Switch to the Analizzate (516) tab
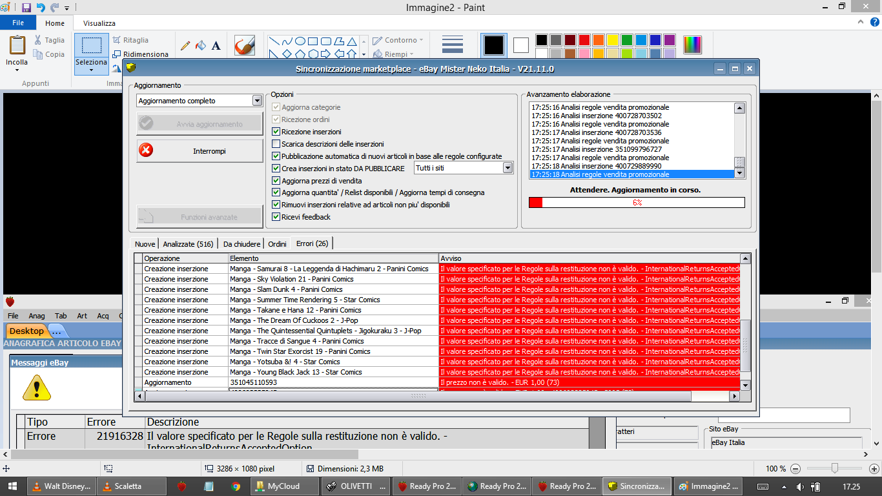 188,244
